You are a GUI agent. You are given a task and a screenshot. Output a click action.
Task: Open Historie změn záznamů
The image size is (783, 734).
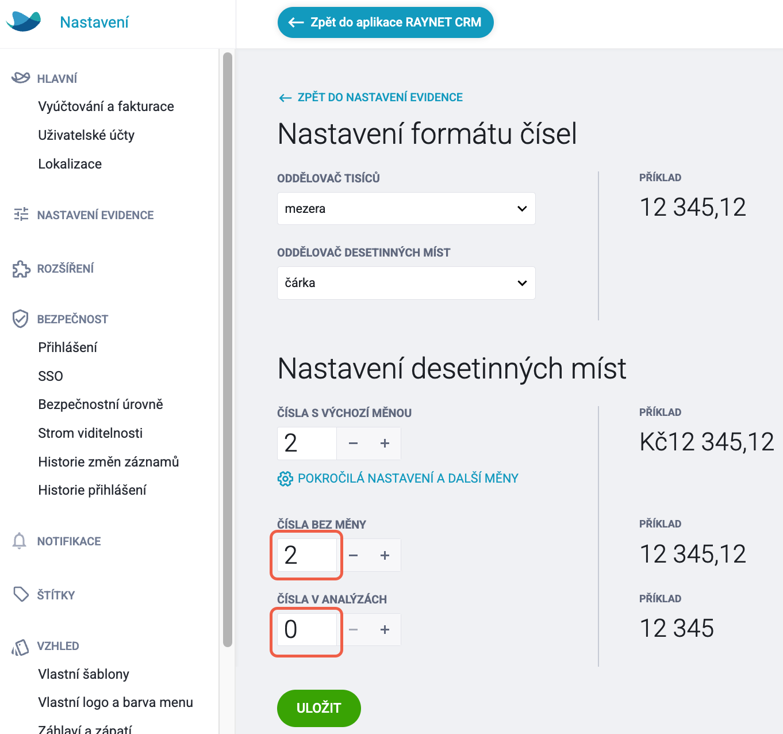(x=109, y=462)
